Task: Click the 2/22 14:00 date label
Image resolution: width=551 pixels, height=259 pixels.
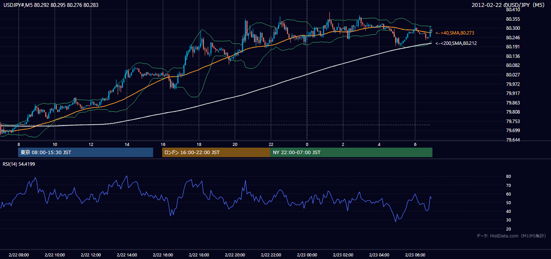Action: (x=127, y=255)
